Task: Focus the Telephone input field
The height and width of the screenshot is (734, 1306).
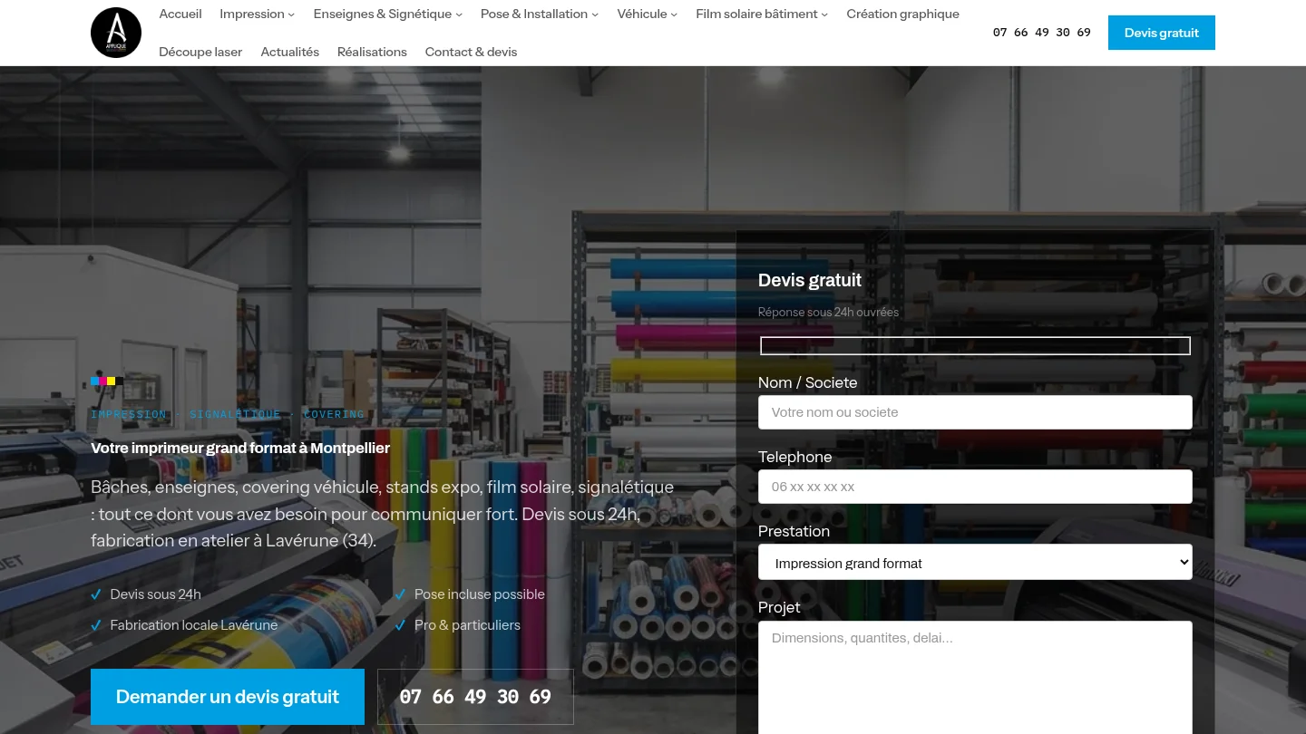Action: (x=975, y=487)
